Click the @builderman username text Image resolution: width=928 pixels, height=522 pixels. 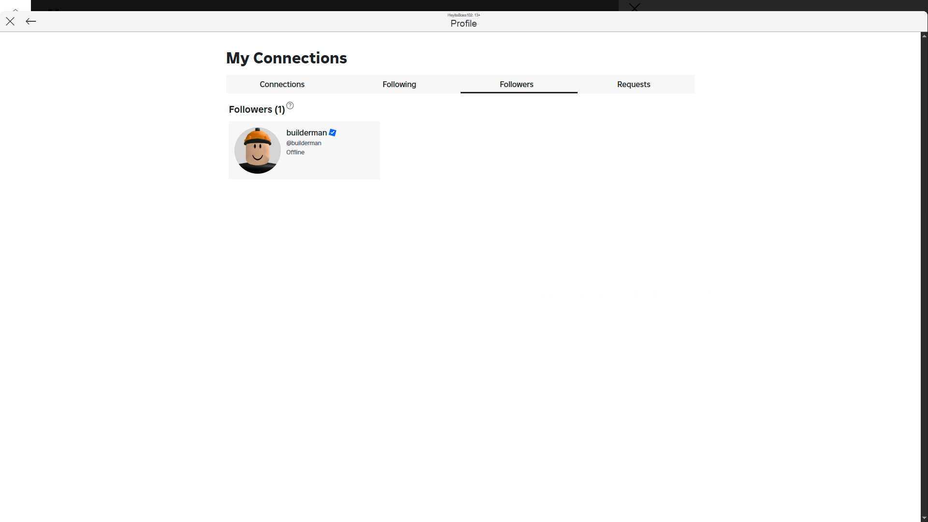tap(304, 143)
